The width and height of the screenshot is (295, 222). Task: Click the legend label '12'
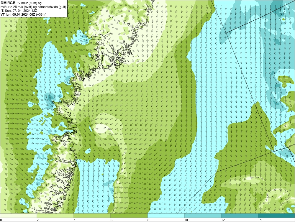[223, 220]
